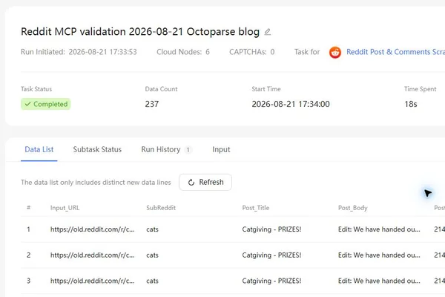Image resolution: width=445 pixels, height=297 pixels.
Task: Click Catgiving - PRIZES! title in row 2
Action: (x=271, y=255)
